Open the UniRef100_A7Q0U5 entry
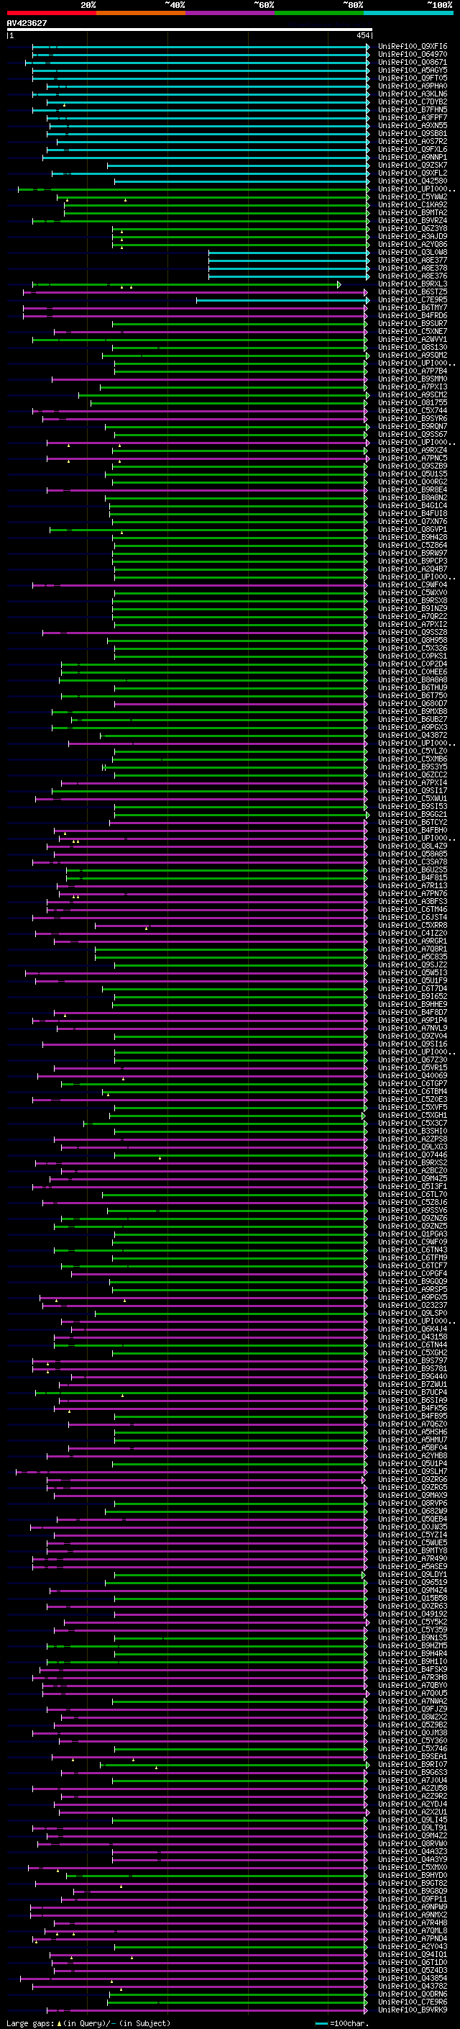This screenshot has height=2029, width=460. coord(413,1693)
